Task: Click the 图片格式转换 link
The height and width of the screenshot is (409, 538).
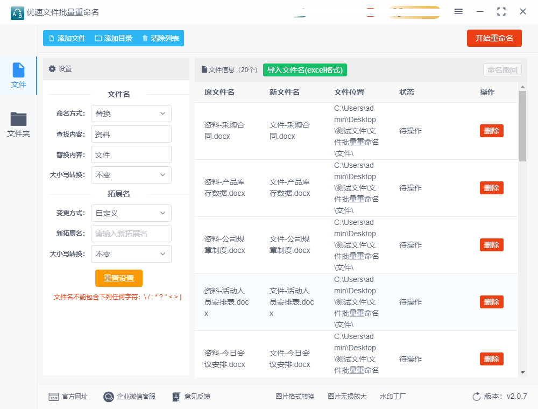Action: 295,397
